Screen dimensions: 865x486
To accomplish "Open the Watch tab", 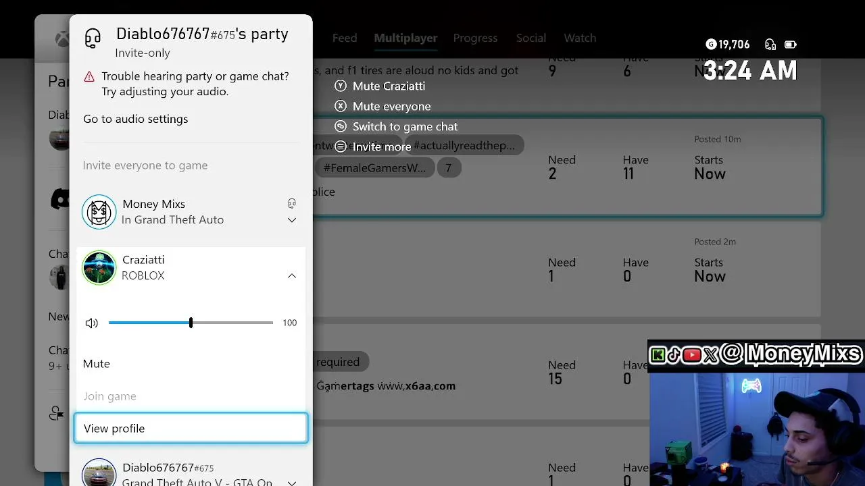I will tap(580, 38).
